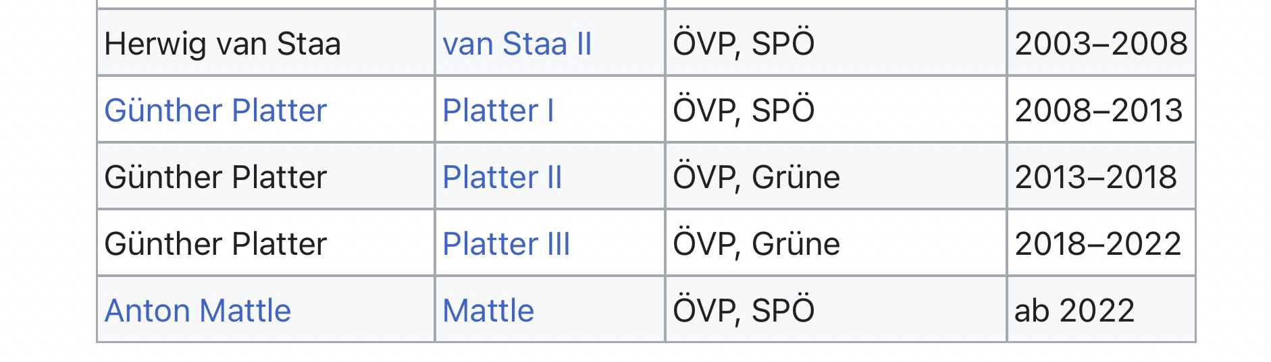The image size is (1271, 362).
Task: Select the 2013–2018 term cell
Action: click(1095, 177)
